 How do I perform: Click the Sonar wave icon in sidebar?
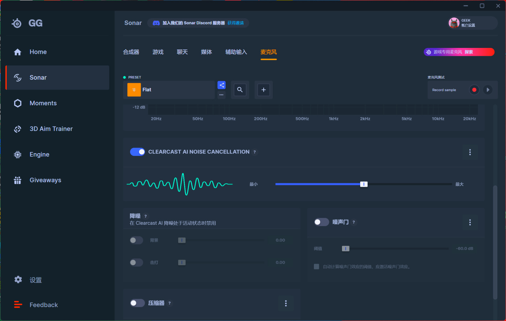pyautogui.click(x=17, y=78)
